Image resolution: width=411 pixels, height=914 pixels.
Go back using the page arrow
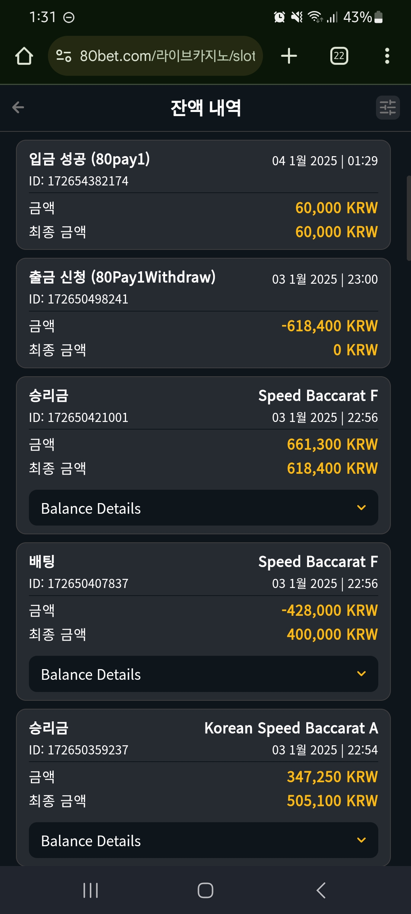click(x=18, y=107)
